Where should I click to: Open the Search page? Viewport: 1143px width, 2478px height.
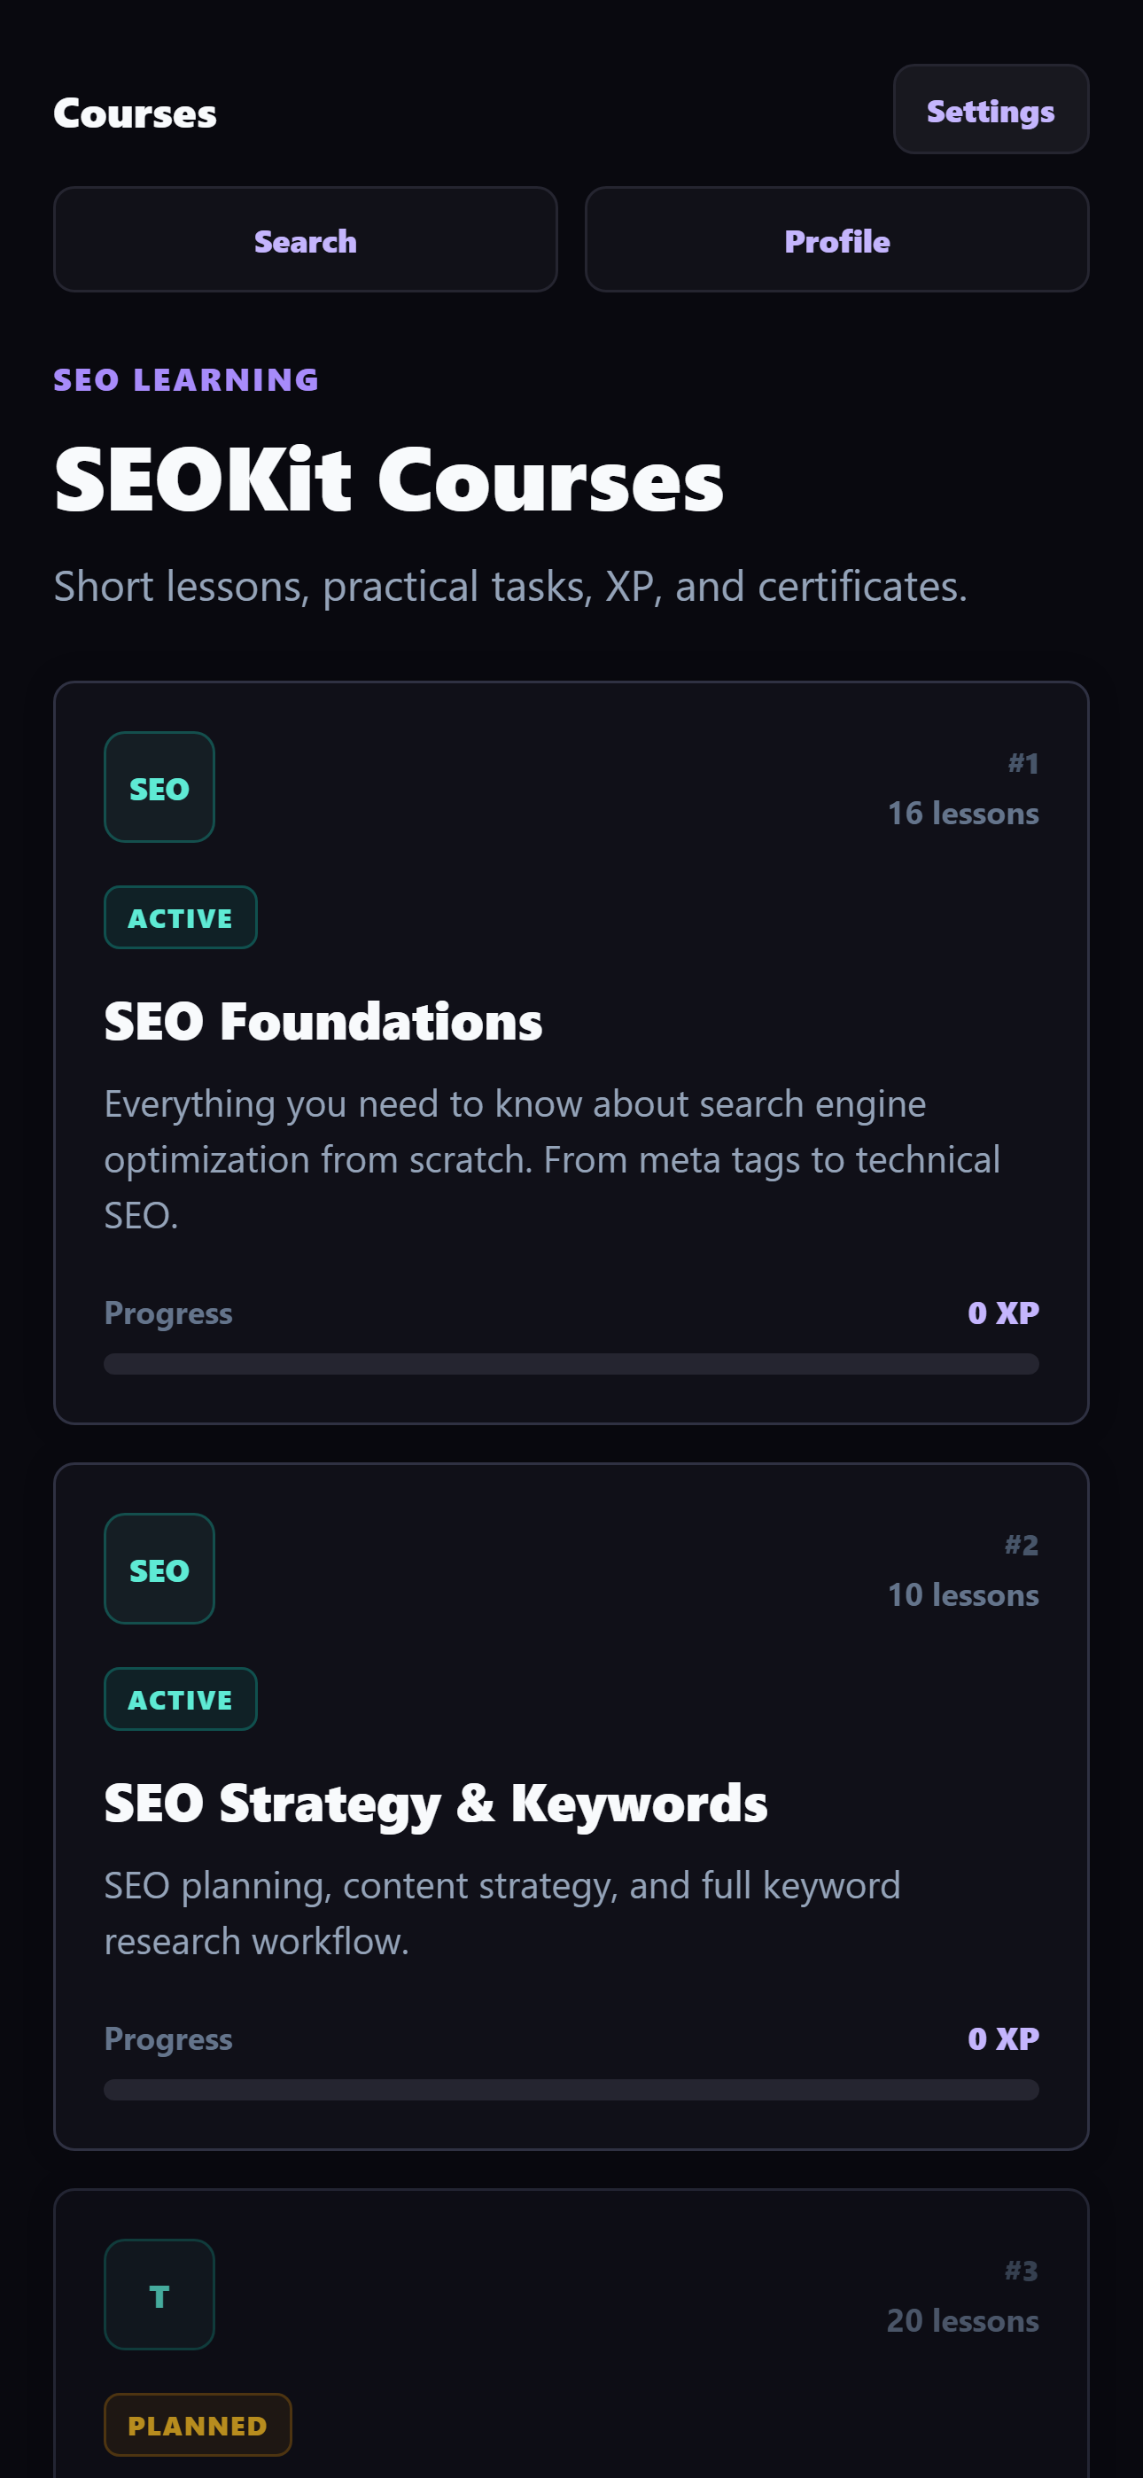coord(305,240)
